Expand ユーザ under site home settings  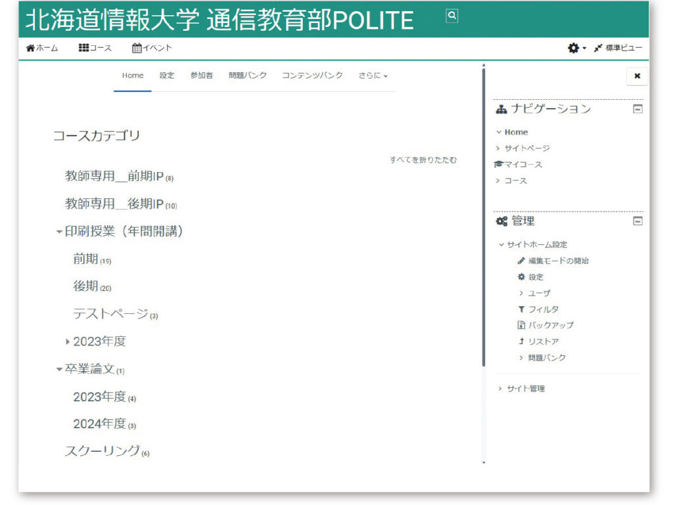521,294
